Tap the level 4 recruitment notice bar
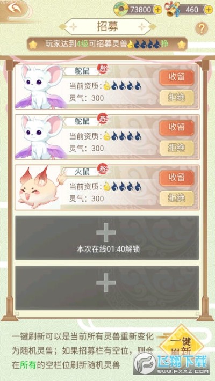This screenshot has height=381, width=215. click(107, 44)
